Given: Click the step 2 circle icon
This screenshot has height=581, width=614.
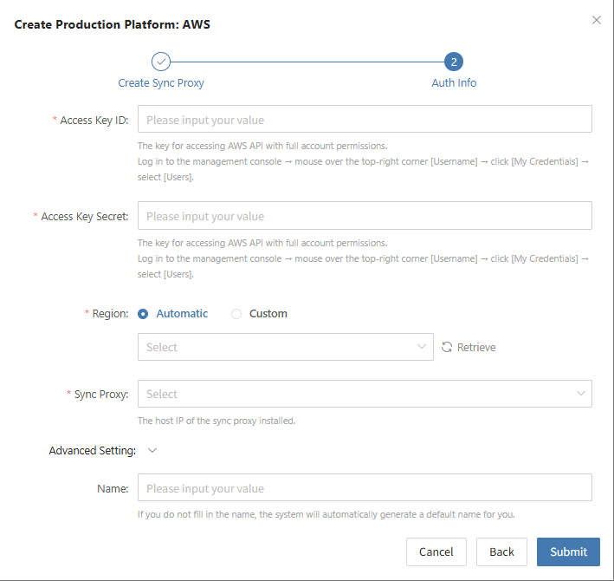Looking at the screenshot, I should tap(454, 62).
